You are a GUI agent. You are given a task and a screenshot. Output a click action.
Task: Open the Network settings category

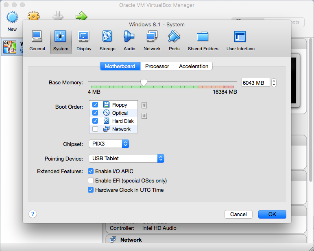tap(152, 41)
